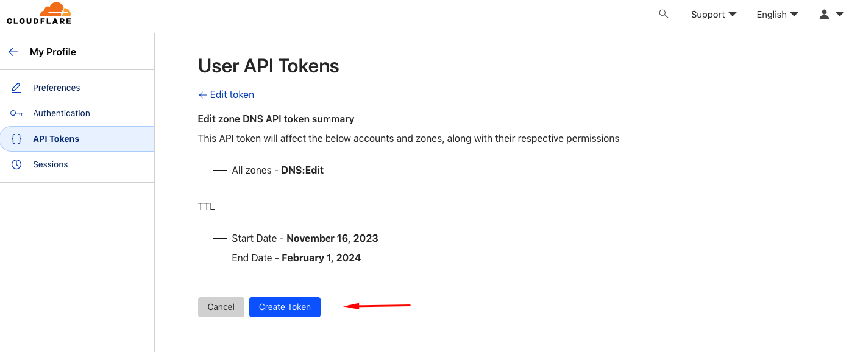Go back using the My Profile arrow
This screenshot has height=352, width=863.
click(13, 52)
